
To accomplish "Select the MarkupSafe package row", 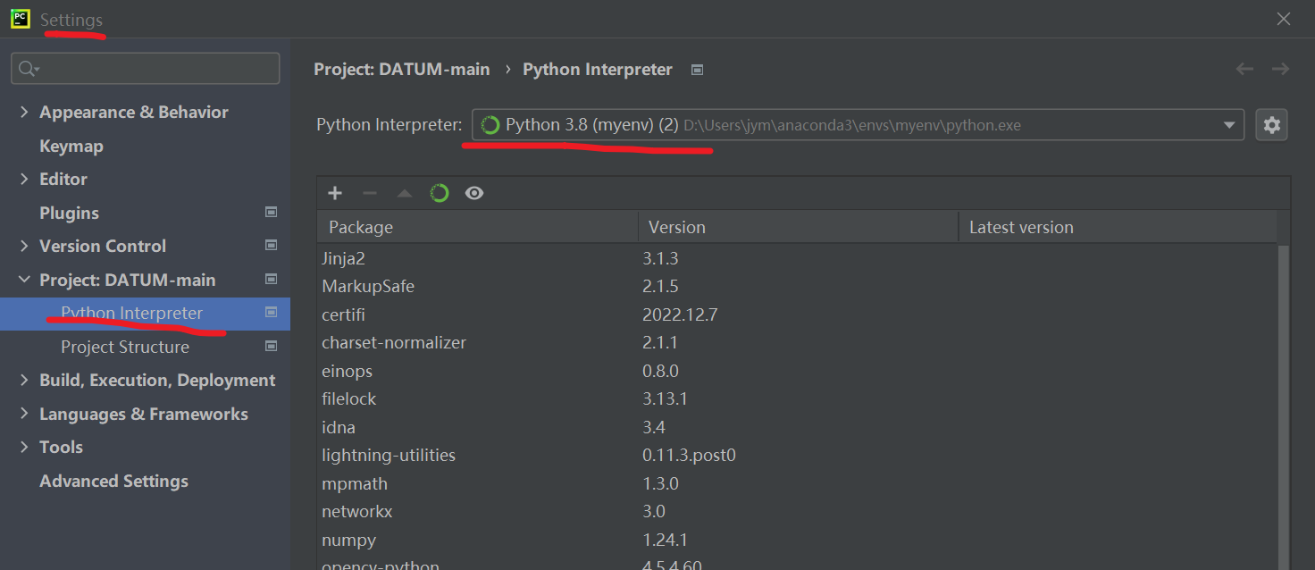I will pyautogui.click(x=797, y=287).
